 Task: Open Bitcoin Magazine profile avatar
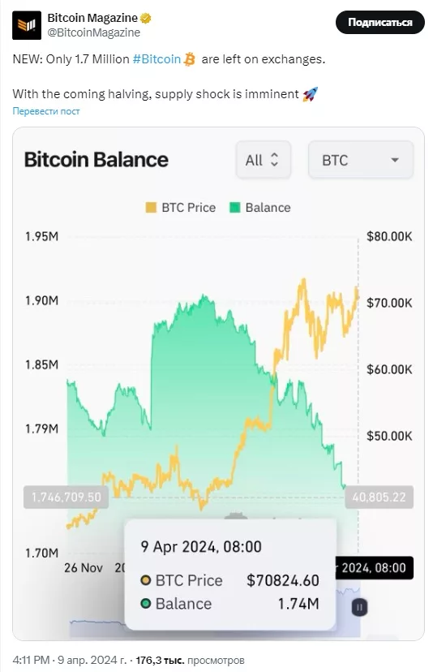(27, 25)
